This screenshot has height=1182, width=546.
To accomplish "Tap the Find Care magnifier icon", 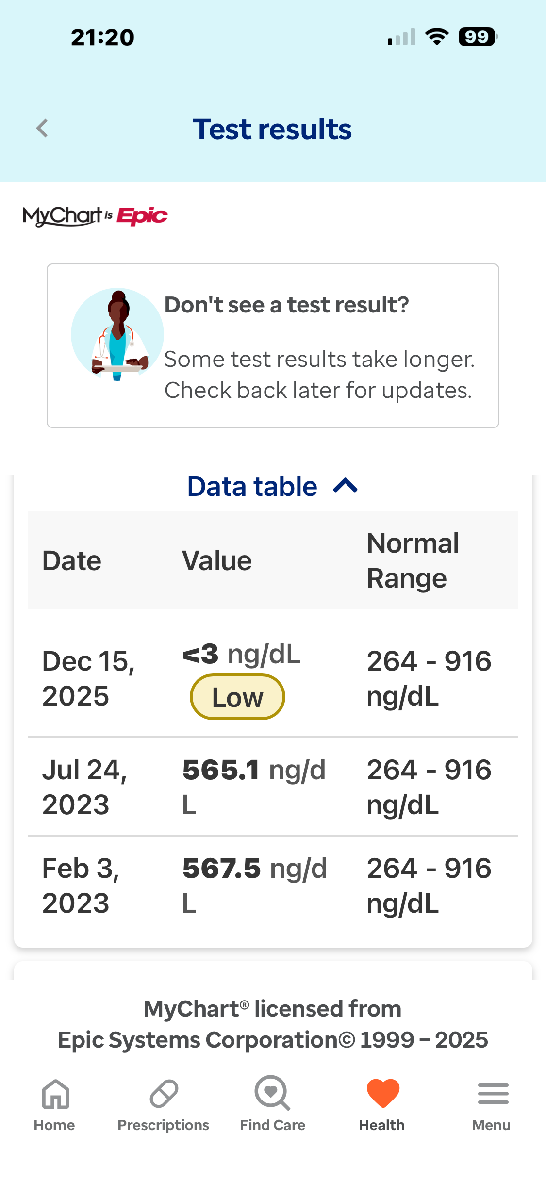I will coord(272,1093).
